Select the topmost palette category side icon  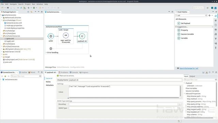point(216,16)
